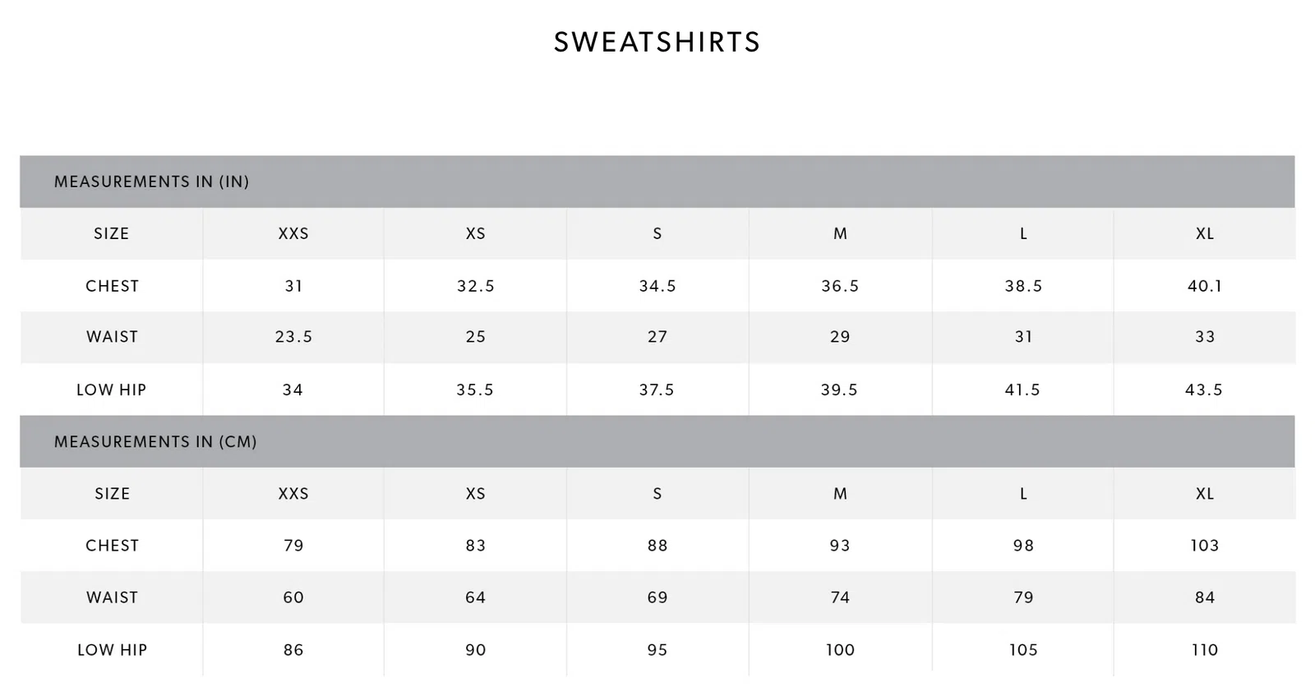Click the XL column header in cm table

tap(1205, 494)
